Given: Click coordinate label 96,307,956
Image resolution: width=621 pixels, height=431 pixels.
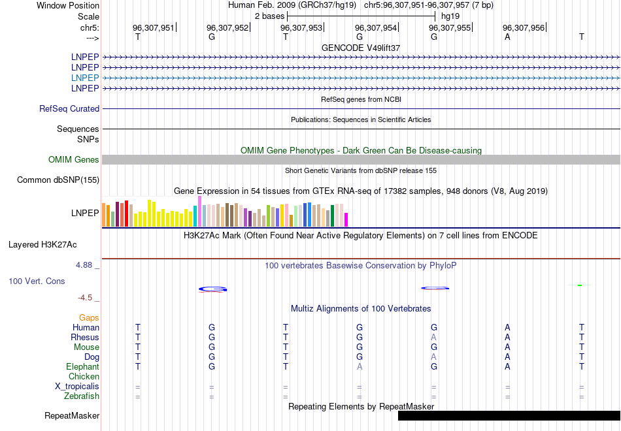Looking at the screenshot, I should tap(523, 27).
